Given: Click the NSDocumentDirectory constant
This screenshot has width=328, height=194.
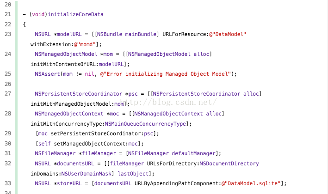Looking at the screenshot, I should (229, 164).
